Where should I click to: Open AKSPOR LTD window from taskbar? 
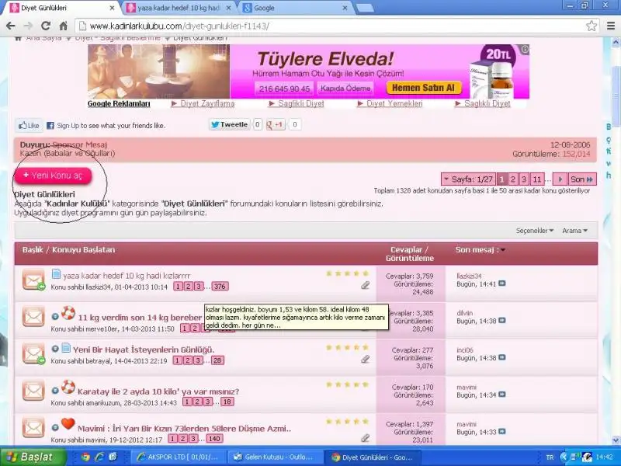tap(179, 457)
